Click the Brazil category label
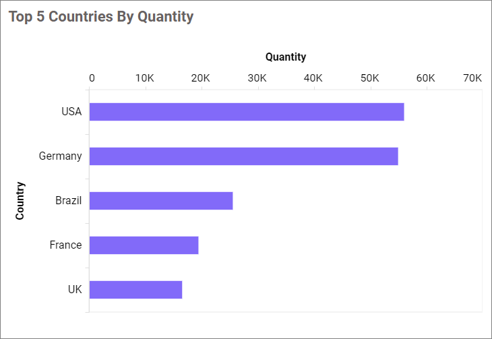Image resolution: width=492 pixels, height=339 pixels. [x=69, y=201]
